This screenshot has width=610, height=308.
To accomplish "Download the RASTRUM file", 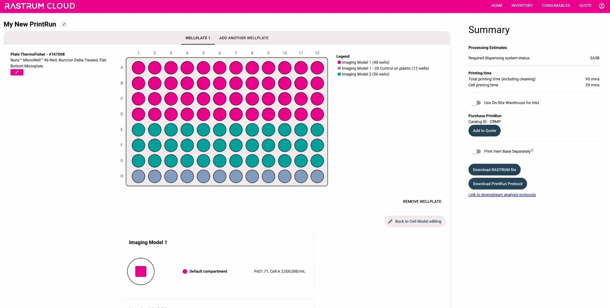I will [494, 169].
